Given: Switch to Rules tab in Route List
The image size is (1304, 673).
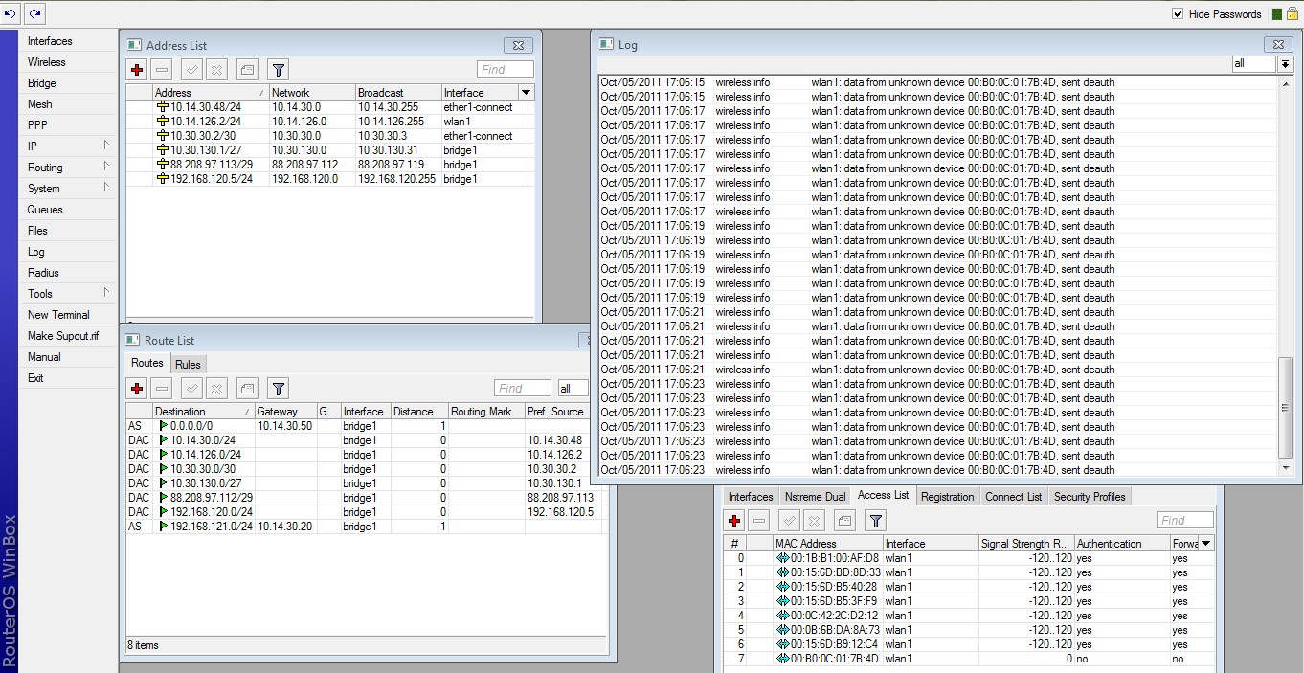Looking at the screenshot, I should point(188,364).
